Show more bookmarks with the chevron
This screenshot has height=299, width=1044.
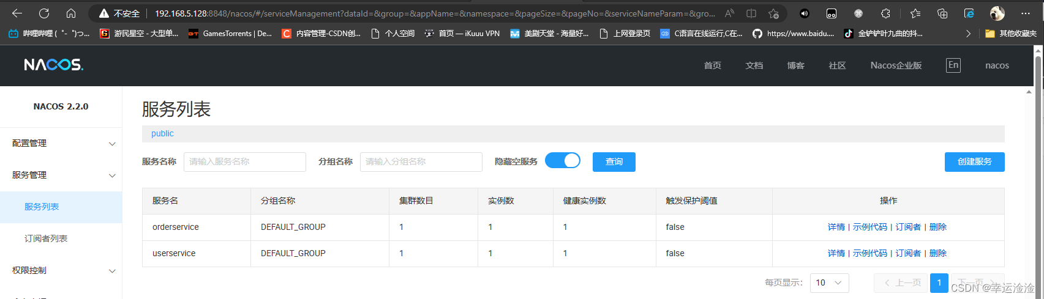(x=968, y=34)
